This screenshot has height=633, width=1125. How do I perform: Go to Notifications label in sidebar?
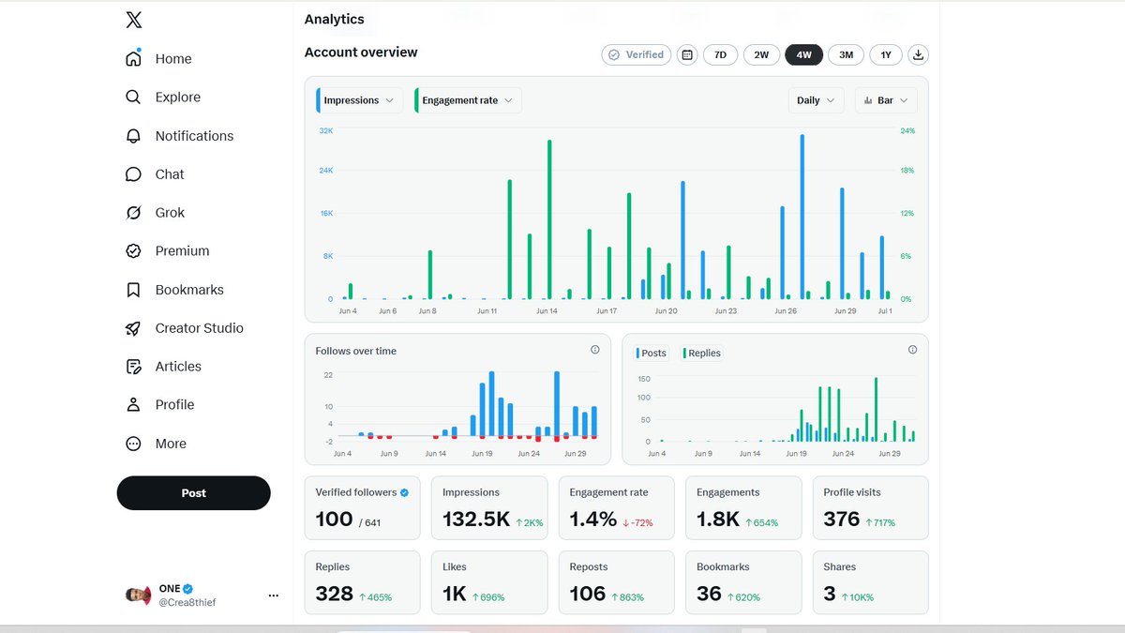point(194,136)
